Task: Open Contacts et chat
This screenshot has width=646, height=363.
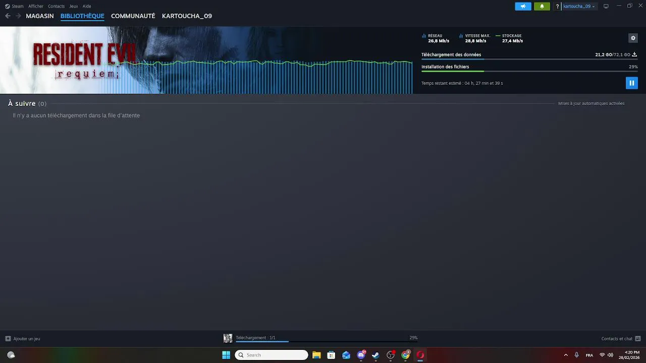Action: [617, 339]
